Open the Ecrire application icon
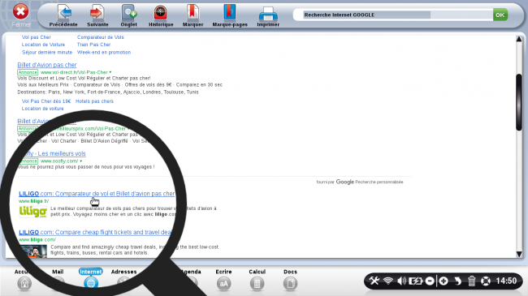528x296 pixels. click(223, 284)
